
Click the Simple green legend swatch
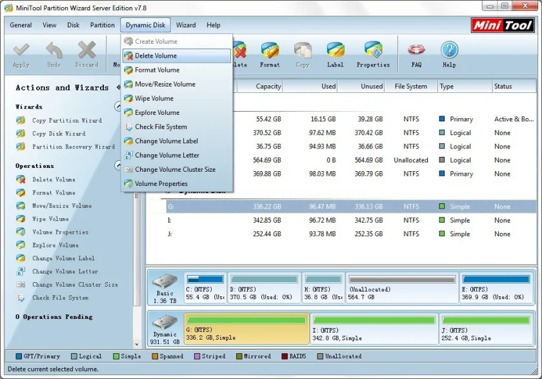(116, 356)
